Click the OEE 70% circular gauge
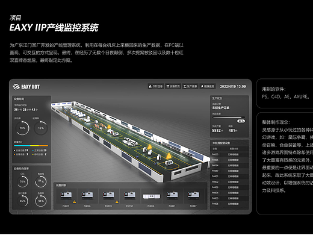Image resolution: width=313 pixels, height=235 pixels. point(22,181)
